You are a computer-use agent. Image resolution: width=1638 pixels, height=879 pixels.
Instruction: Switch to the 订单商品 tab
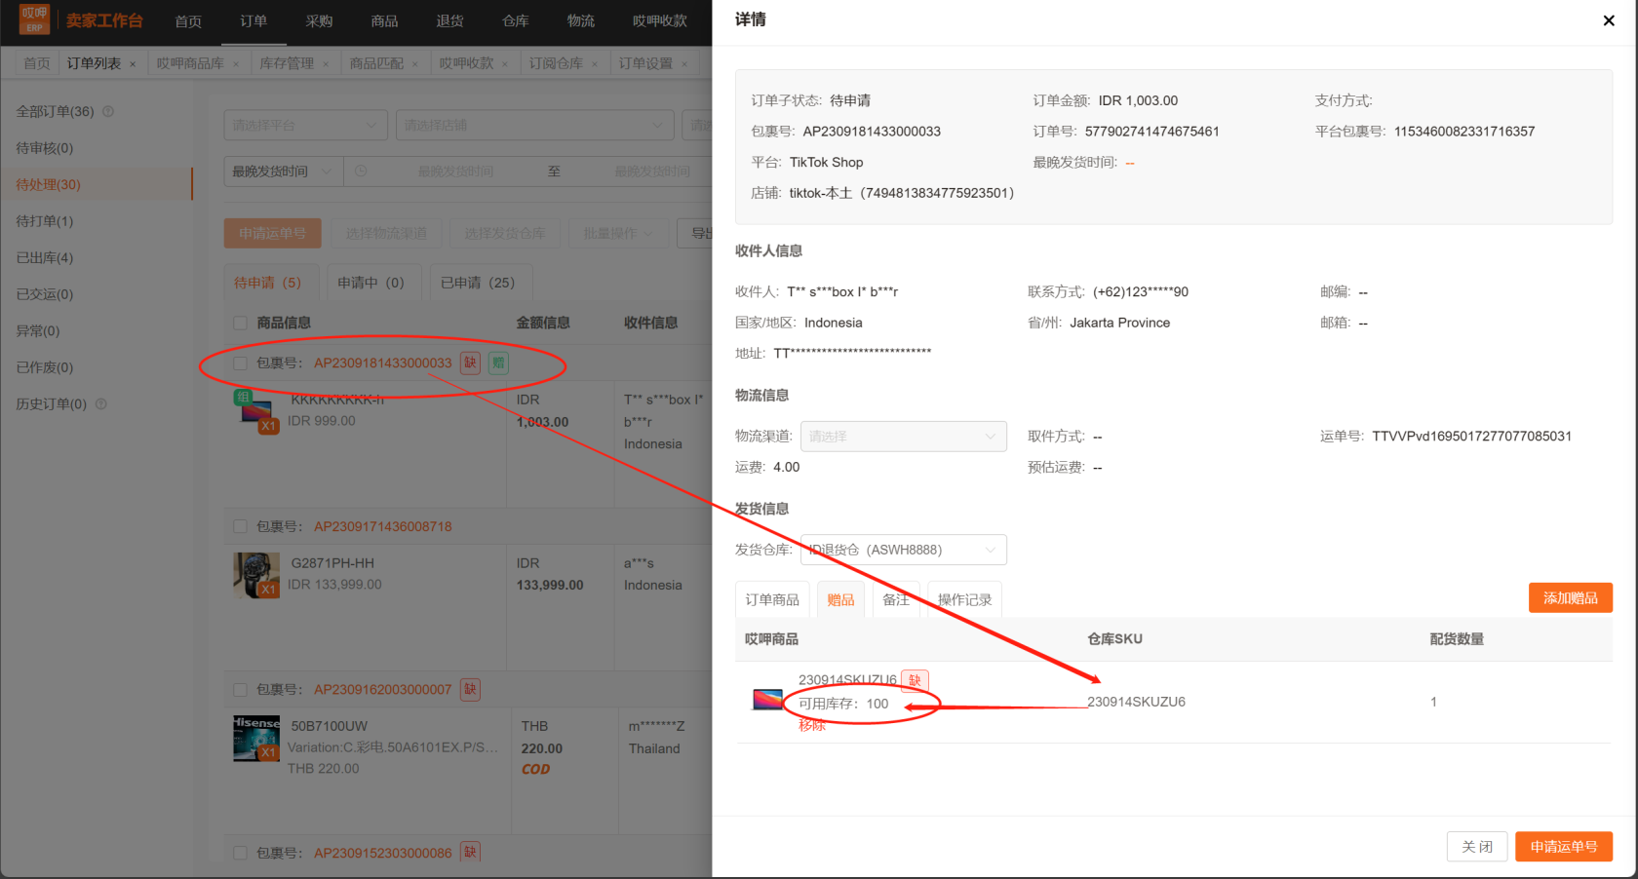(x=772, y=600)
